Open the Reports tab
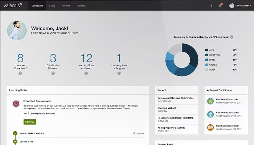Image resolution: width=254 pixels, height=145 pixels. pyautogui.click(x=81, y=6)
